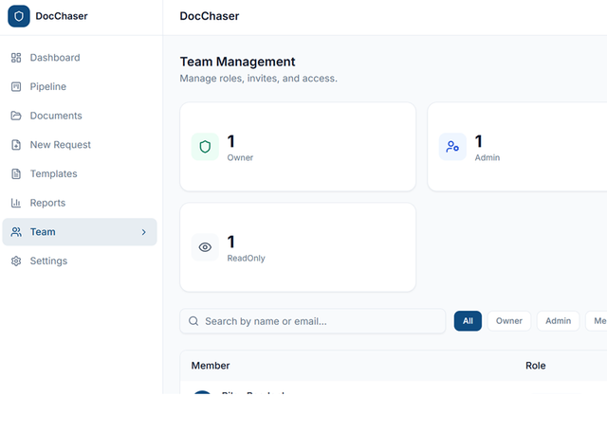This screenshot has width=607, height=432.
Task: Click the DocChaser sidebar brand name
Action: pyautogui.click(x=62, y=16)
